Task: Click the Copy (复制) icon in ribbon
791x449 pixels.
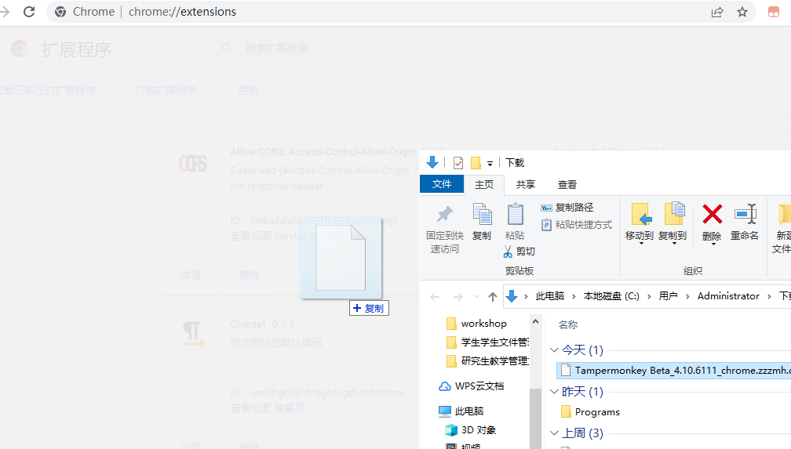Action: click(x=482, y=214)
